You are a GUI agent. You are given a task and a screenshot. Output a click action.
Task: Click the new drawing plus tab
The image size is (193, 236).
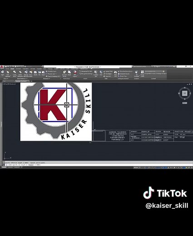(31, 81)
